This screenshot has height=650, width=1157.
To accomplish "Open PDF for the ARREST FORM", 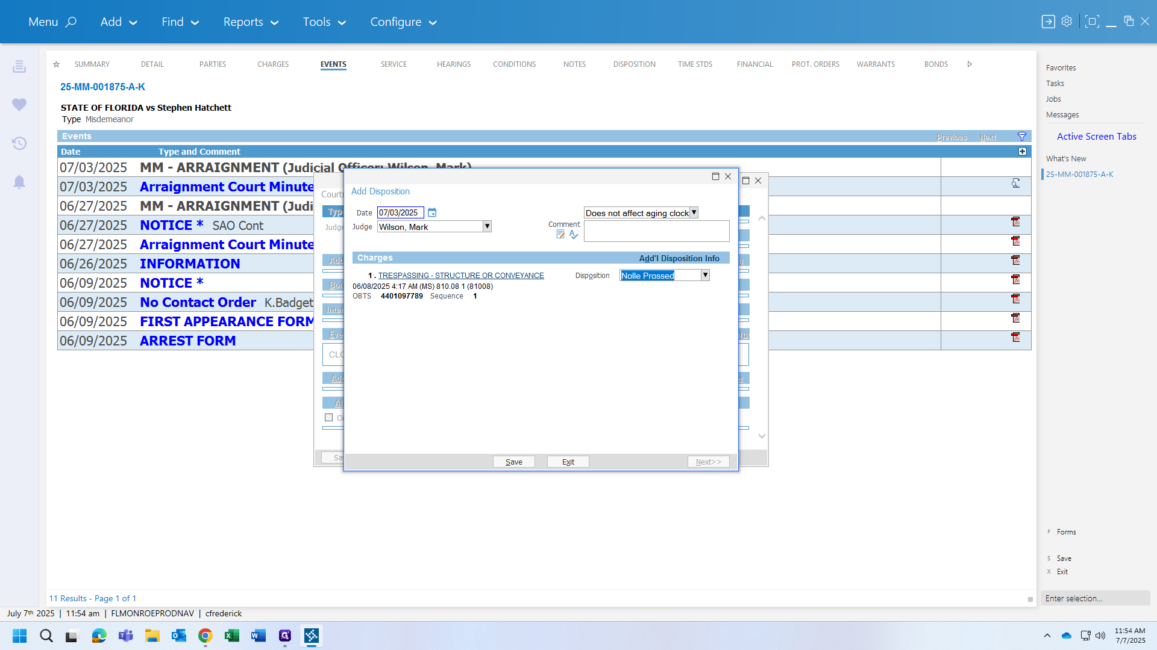I will (x=1015, y=337).
